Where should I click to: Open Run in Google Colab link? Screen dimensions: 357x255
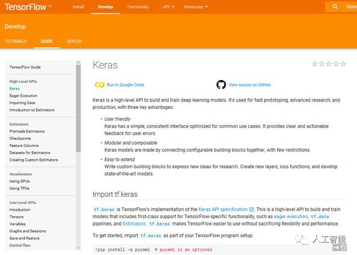(126, 85)
